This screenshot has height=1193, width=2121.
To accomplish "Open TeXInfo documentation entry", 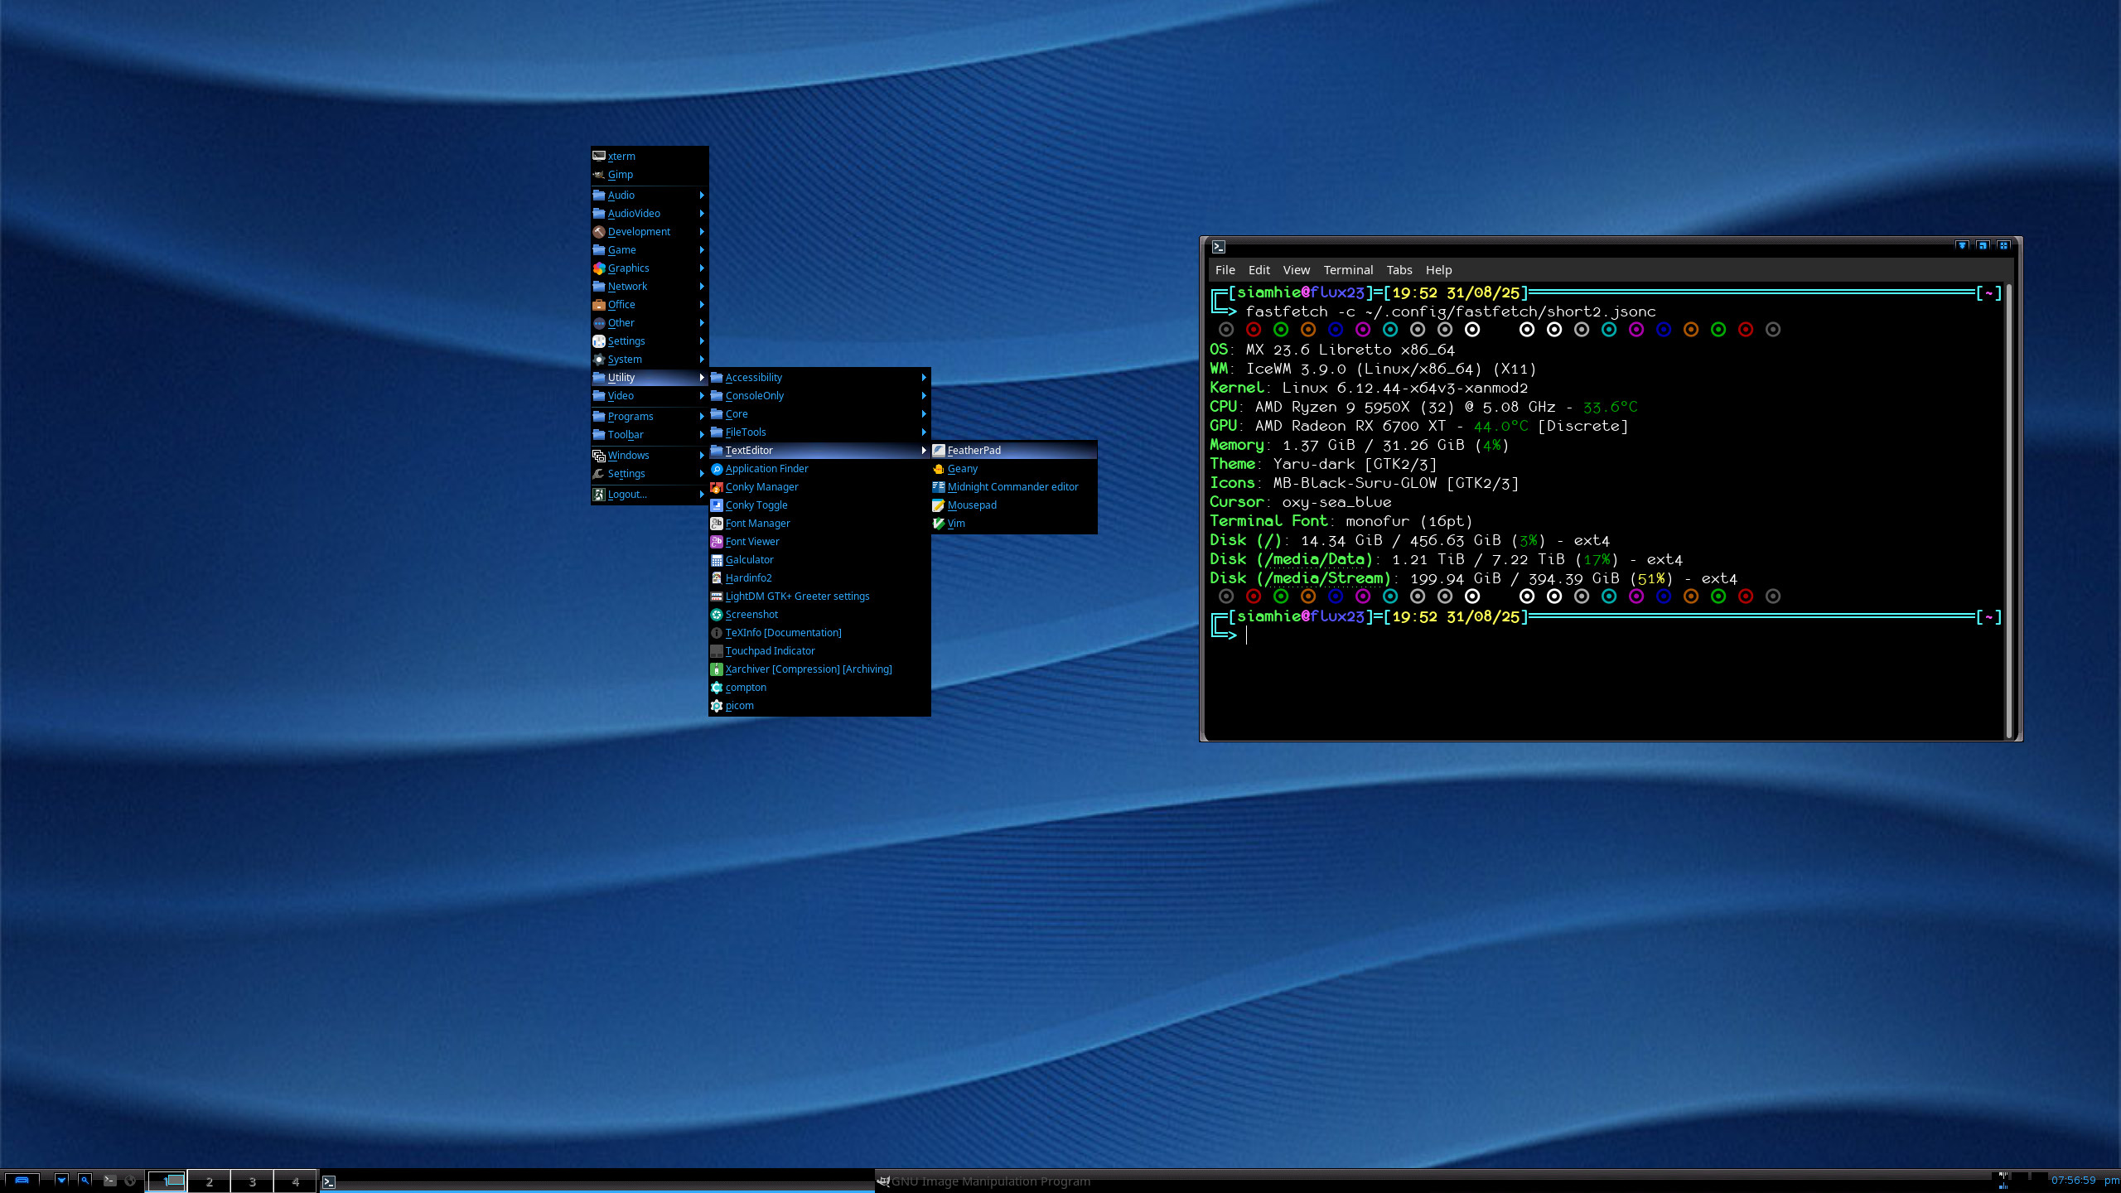I will point(819,633).
